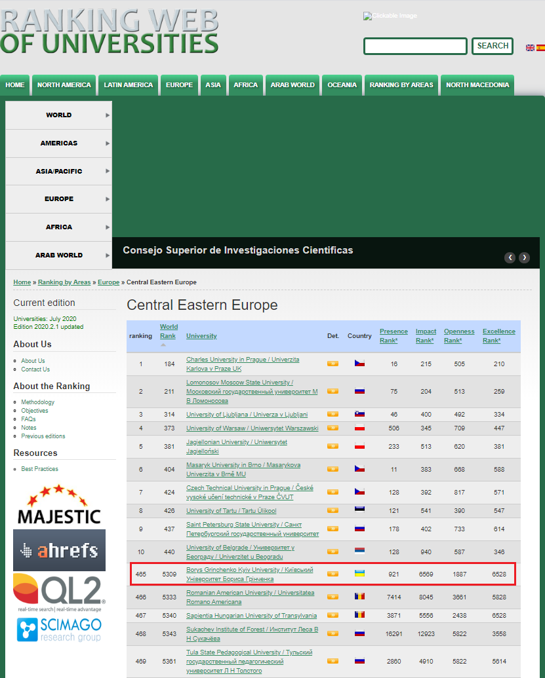
Task: Click the search text input field
Action: coord(415,47)
